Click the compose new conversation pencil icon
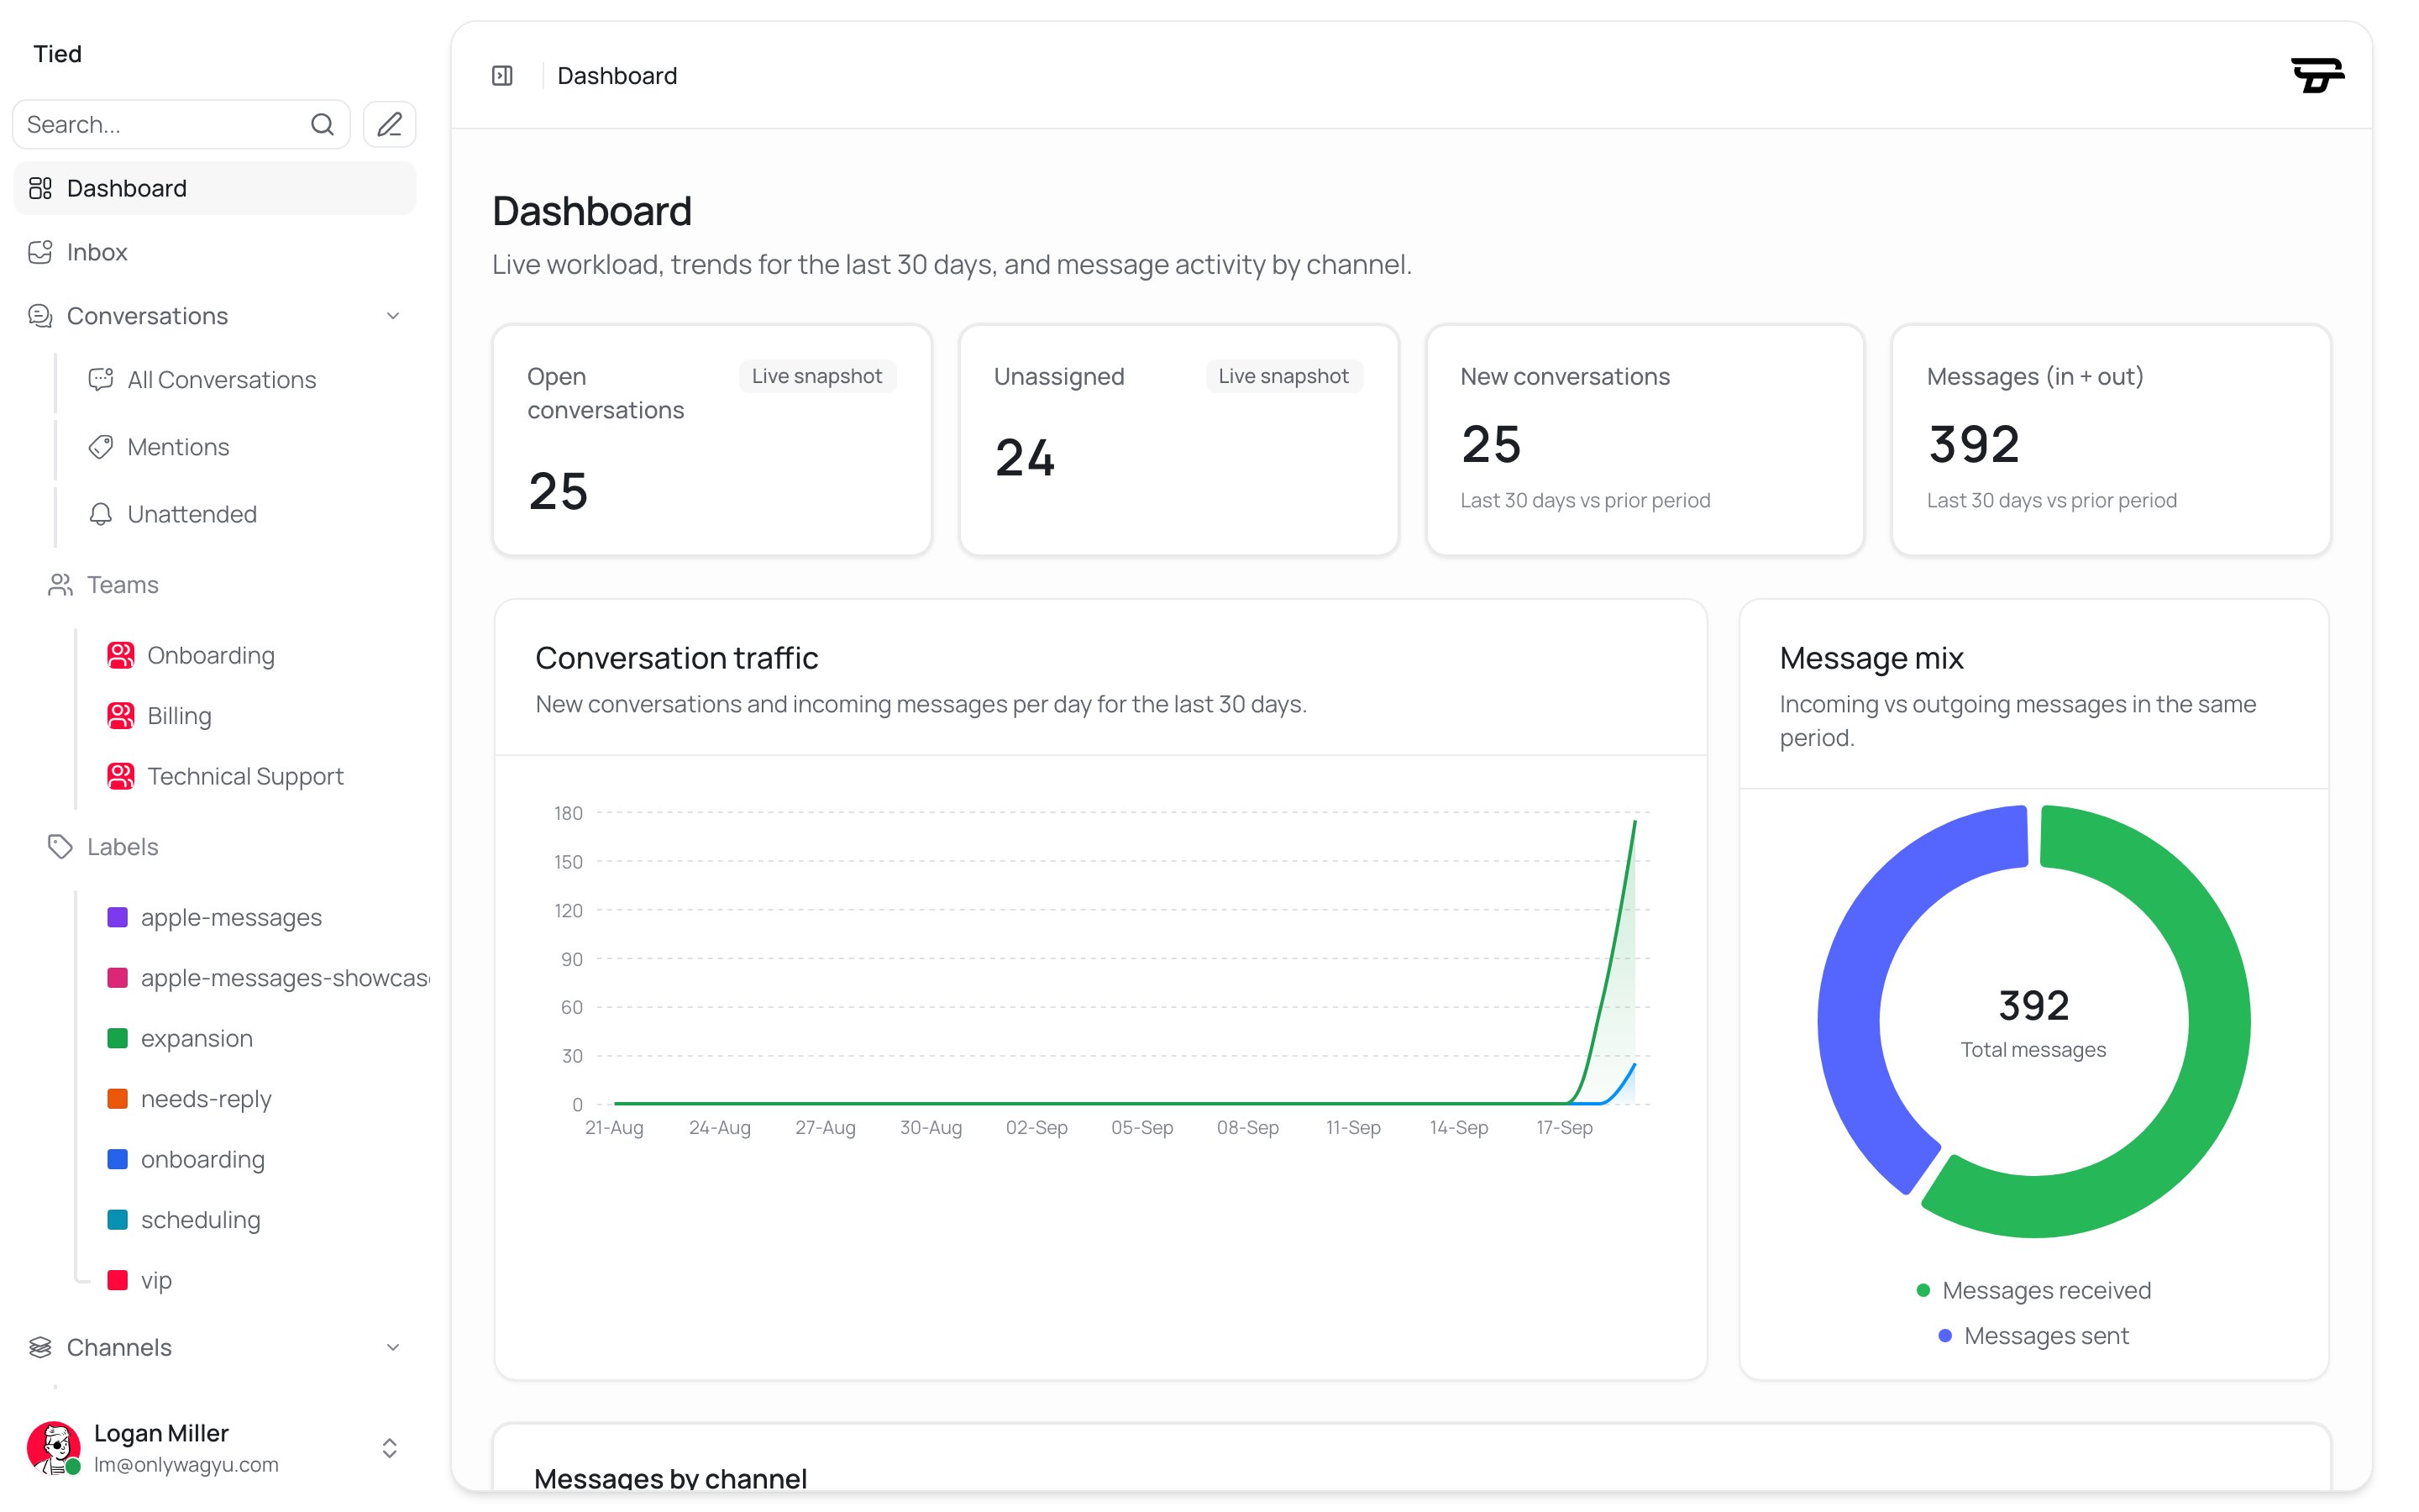Viewport: 2419px width, 1512px height. (389, 124)
